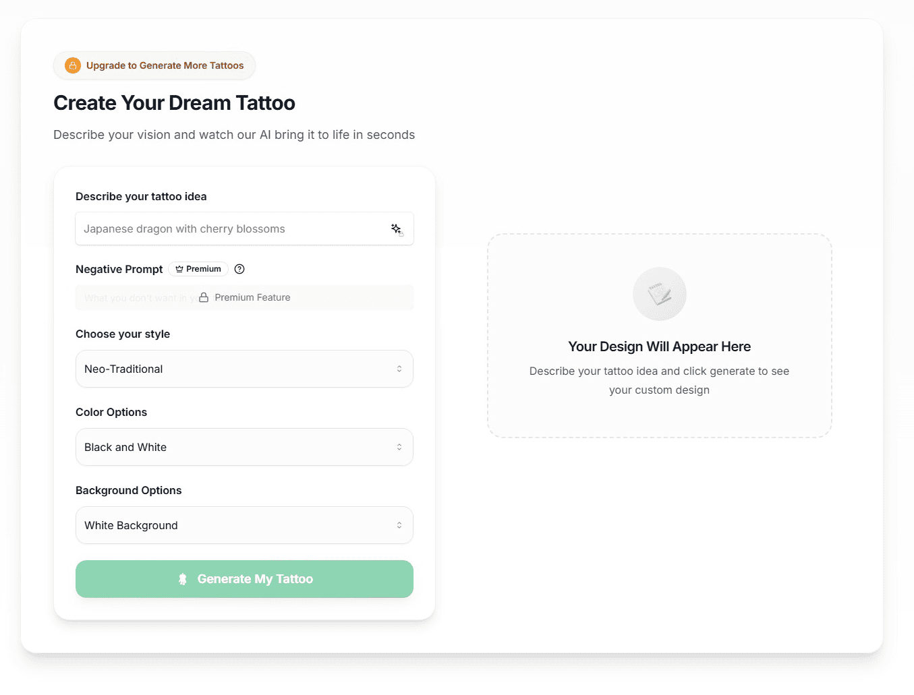Click the tattoo idea description text field
Screen dimensions: 914x695
pyautogui.click(x=229, y=229)
